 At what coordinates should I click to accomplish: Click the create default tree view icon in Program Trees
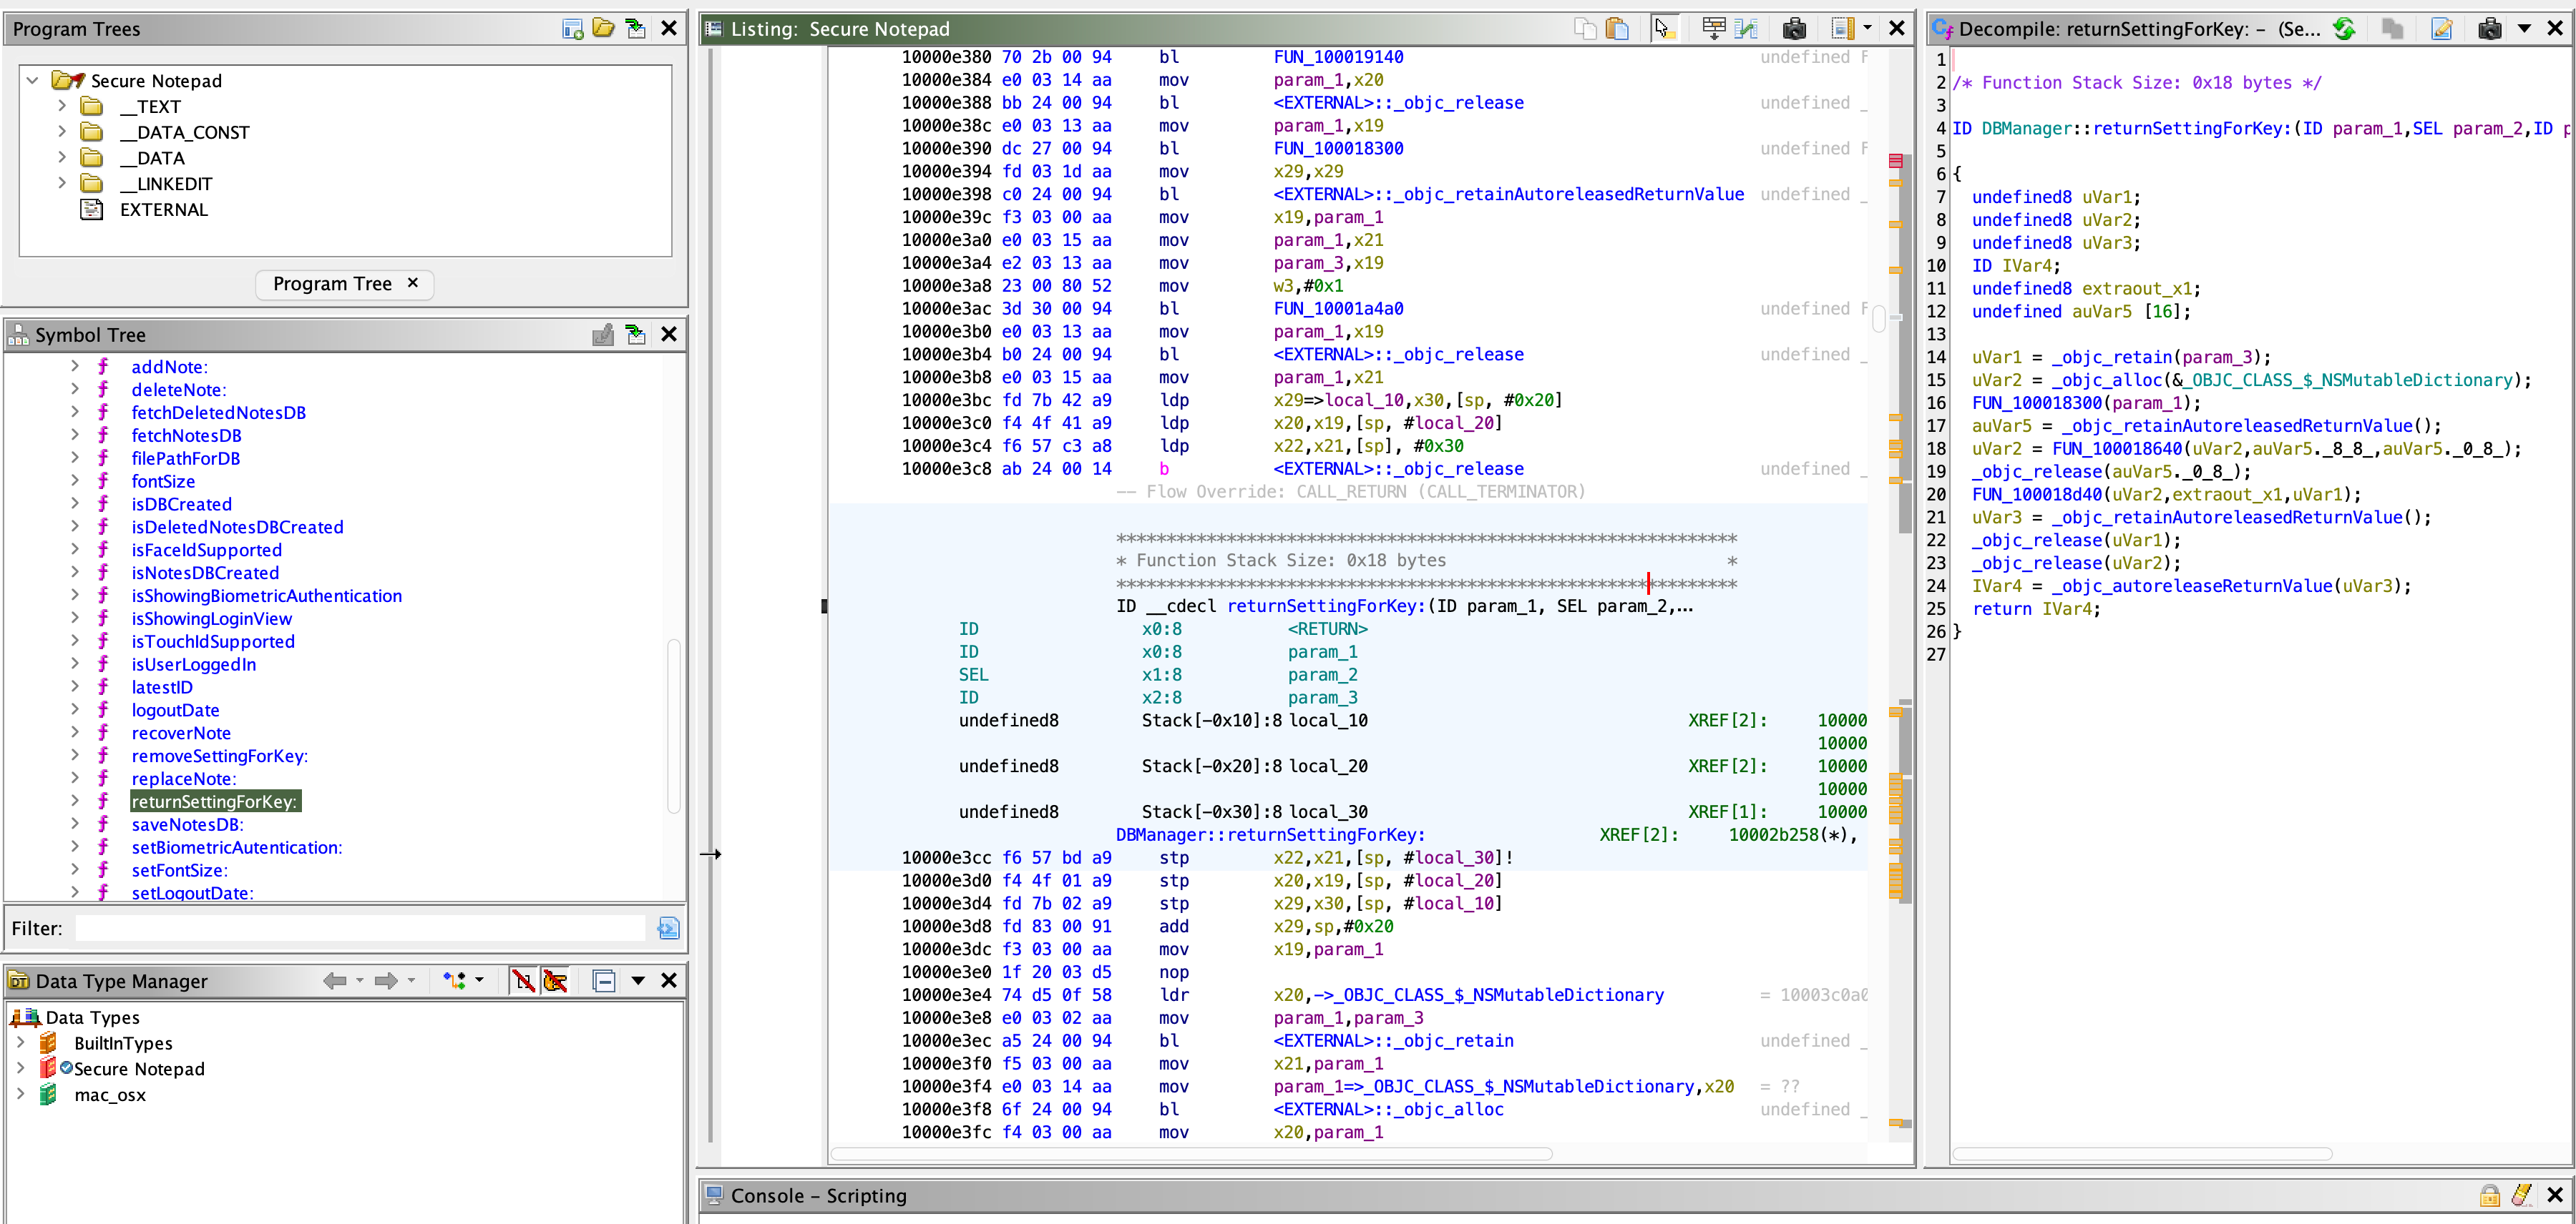[573, 29]
